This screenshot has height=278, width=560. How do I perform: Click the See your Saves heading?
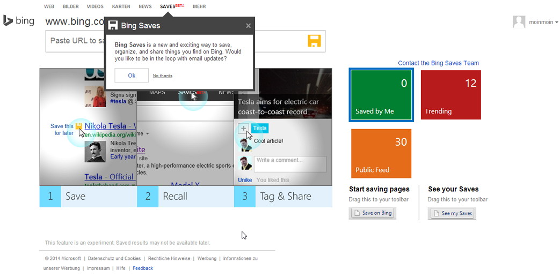pos(453,189)
